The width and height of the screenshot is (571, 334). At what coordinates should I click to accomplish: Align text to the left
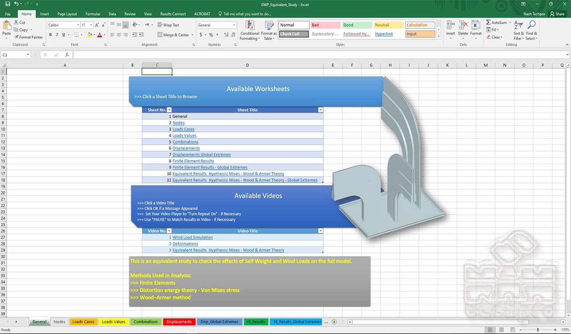click(x=112, y=35)
